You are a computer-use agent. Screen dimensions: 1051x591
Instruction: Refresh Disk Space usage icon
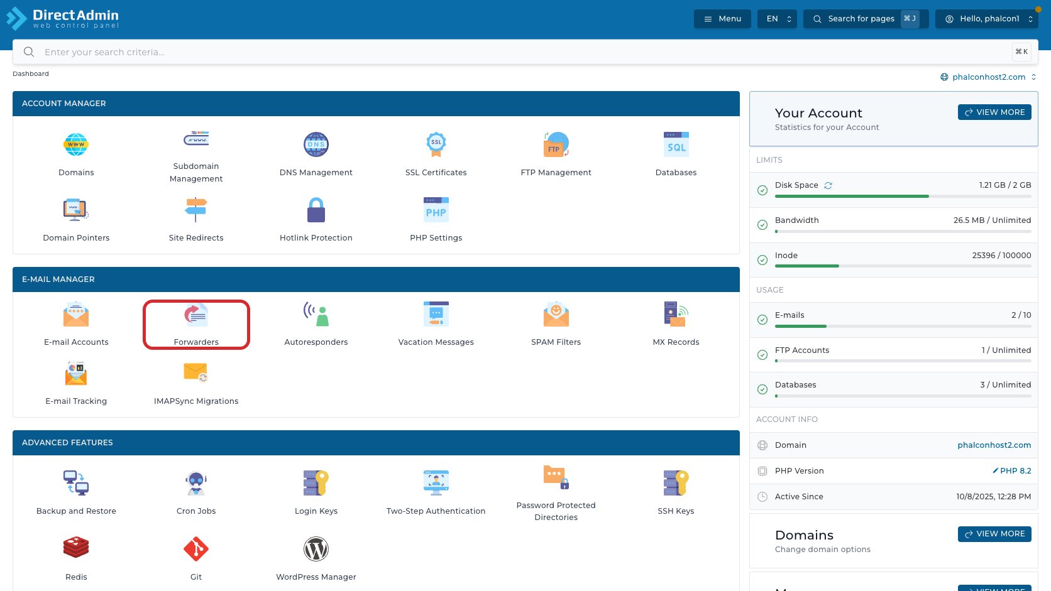pos(828,185)
